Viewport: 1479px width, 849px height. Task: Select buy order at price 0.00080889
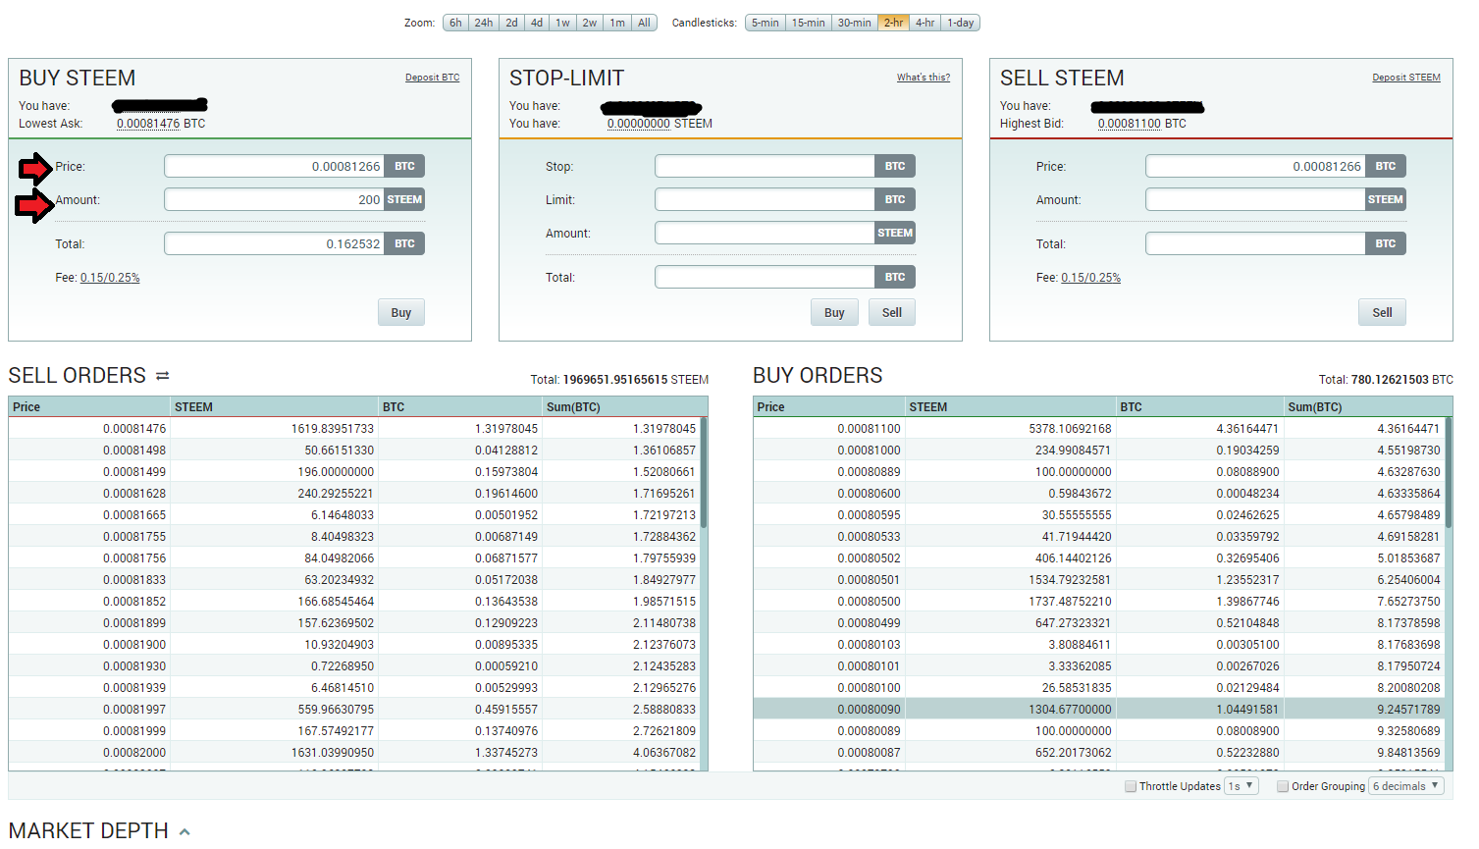1099,472
